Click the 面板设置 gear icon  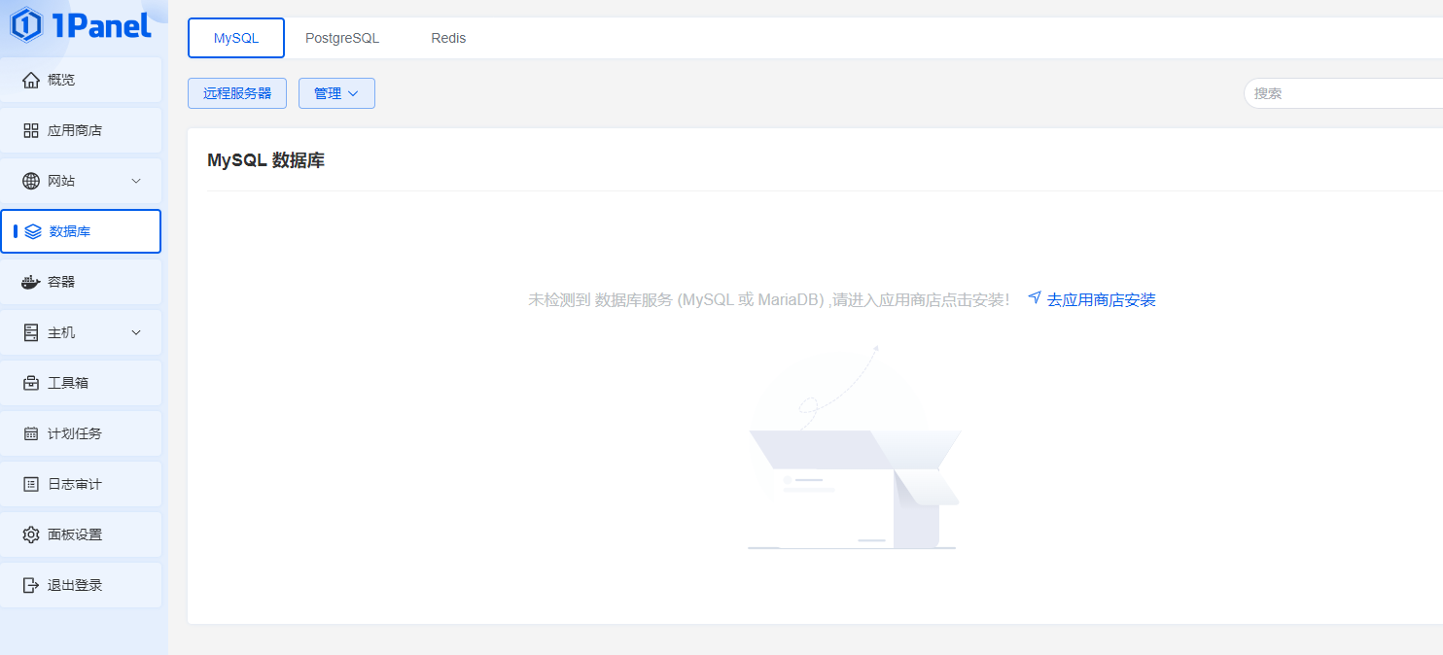click(x=31, y=534)
